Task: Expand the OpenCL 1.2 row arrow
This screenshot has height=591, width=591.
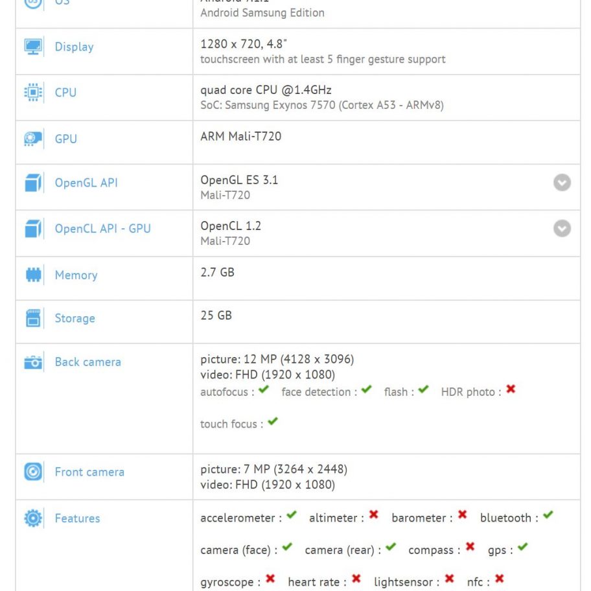Action: click(x=562, y=228)
